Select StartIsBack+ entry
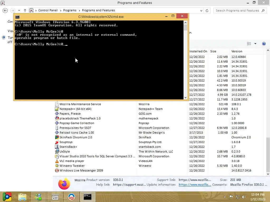 click(68, 147)
